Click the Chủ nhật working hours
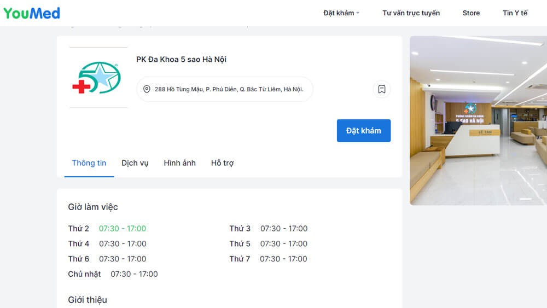The width and height of the screenshot is (547, 308). (134, 274)
